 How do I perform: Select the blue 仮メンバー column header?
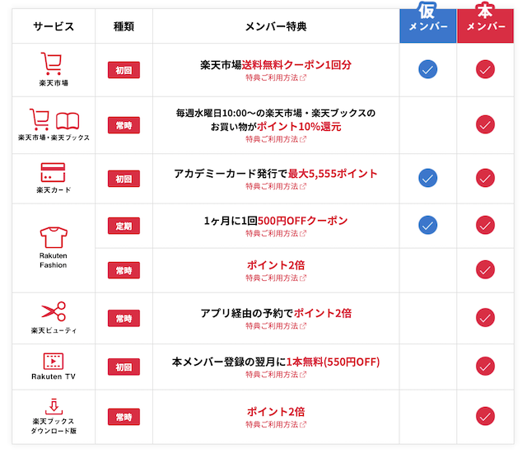(x=427, y=22)
